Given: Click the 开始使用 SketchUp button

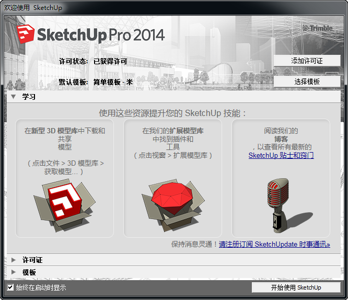Looking at the screenshot, I should click(296, 287).
